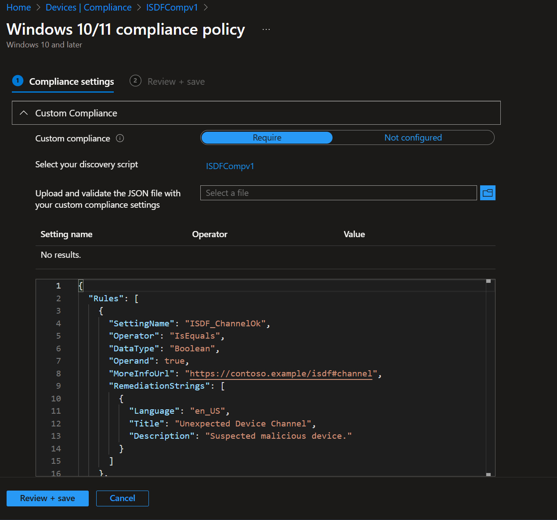Click the Custom compliance info icon
Image resolution: width=557 pixels, height=520 pixels.
click(x=120, y=138)
